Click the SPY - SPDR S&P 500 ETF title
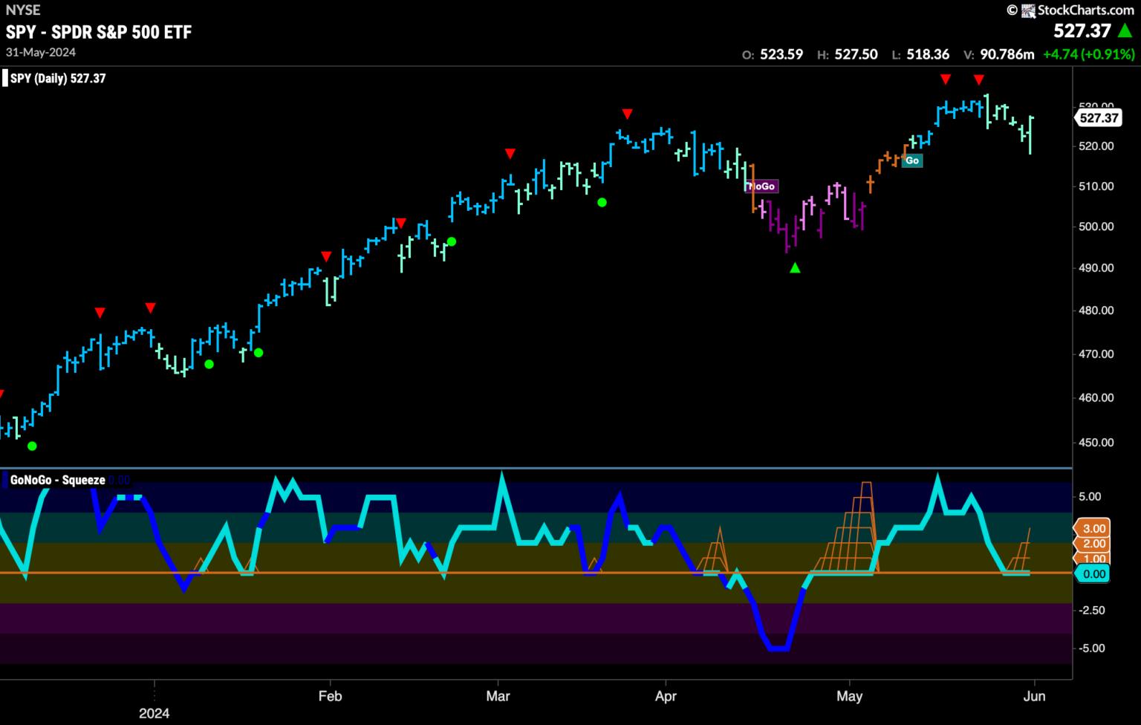 99,32
